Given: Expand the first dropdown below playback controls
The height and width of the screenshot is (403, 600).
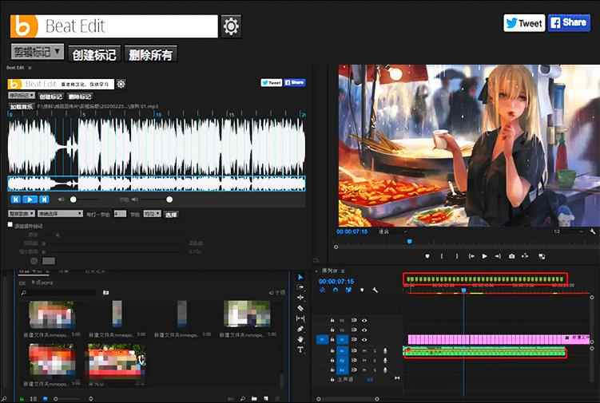Looking at the screenshot, I should point(23,214).
